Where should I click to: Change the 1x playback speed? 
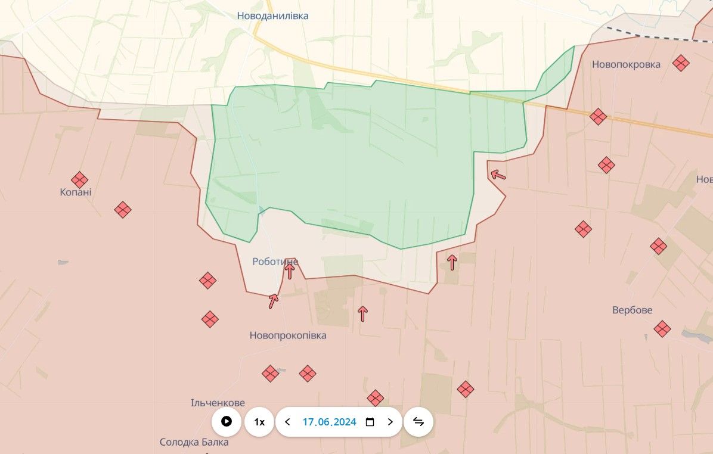point(259,422)
